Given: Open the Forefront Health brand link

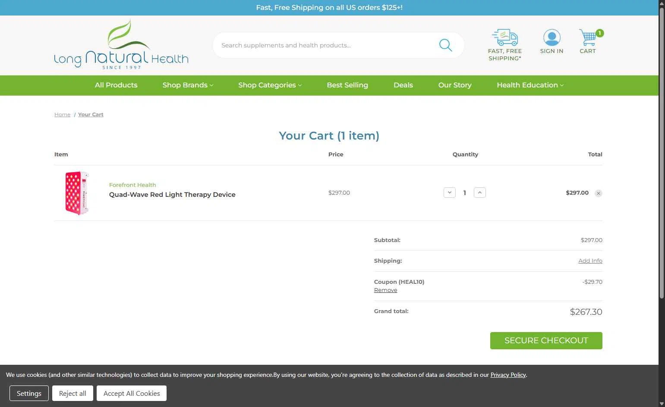Looking at the screenshot, I should coord(132,185).
